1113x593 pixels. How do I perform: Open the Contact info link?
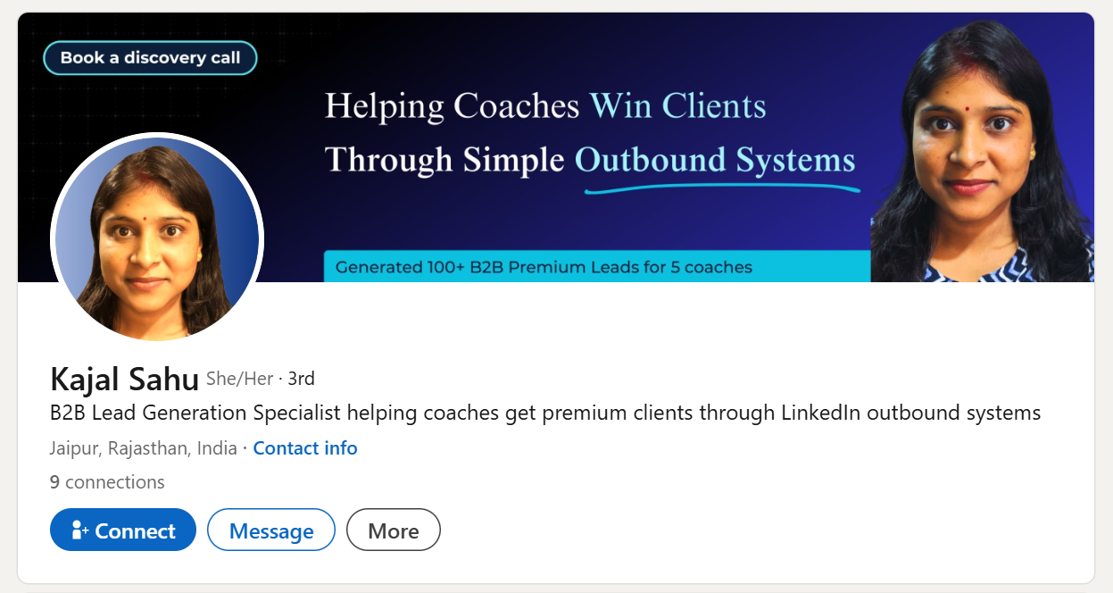pyautogui.click(x=305, y=448)
